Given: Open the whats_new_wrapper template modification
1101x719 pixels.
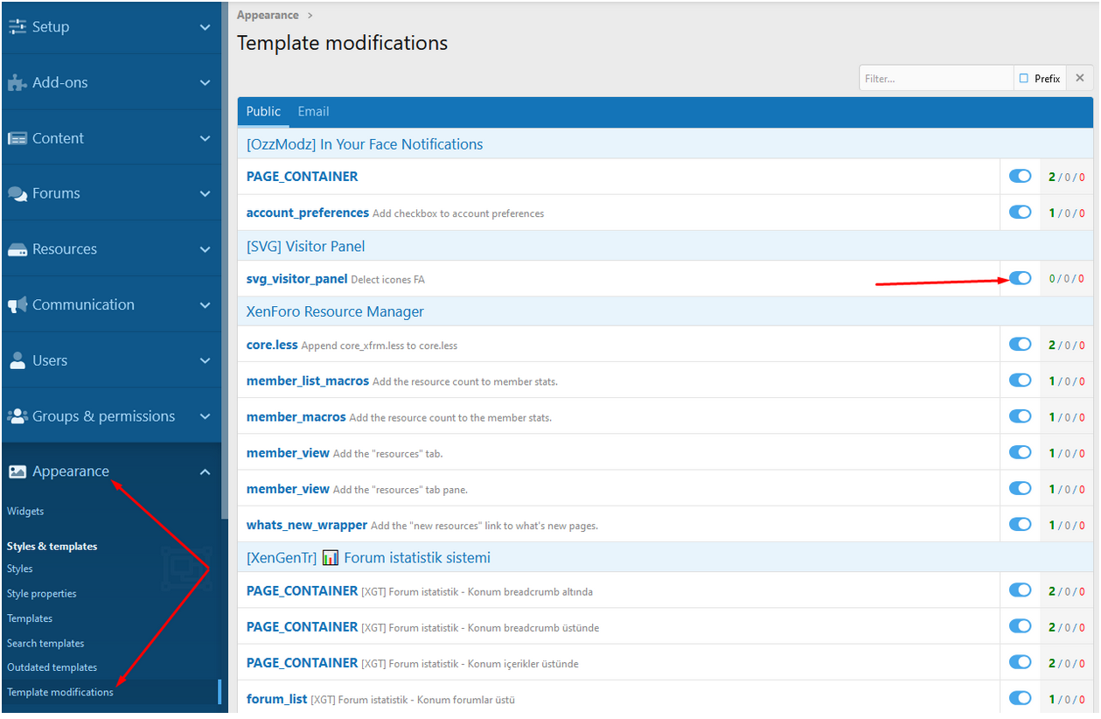Looking at the screenshot, I should pyautogui.click(x=306, y=525).
